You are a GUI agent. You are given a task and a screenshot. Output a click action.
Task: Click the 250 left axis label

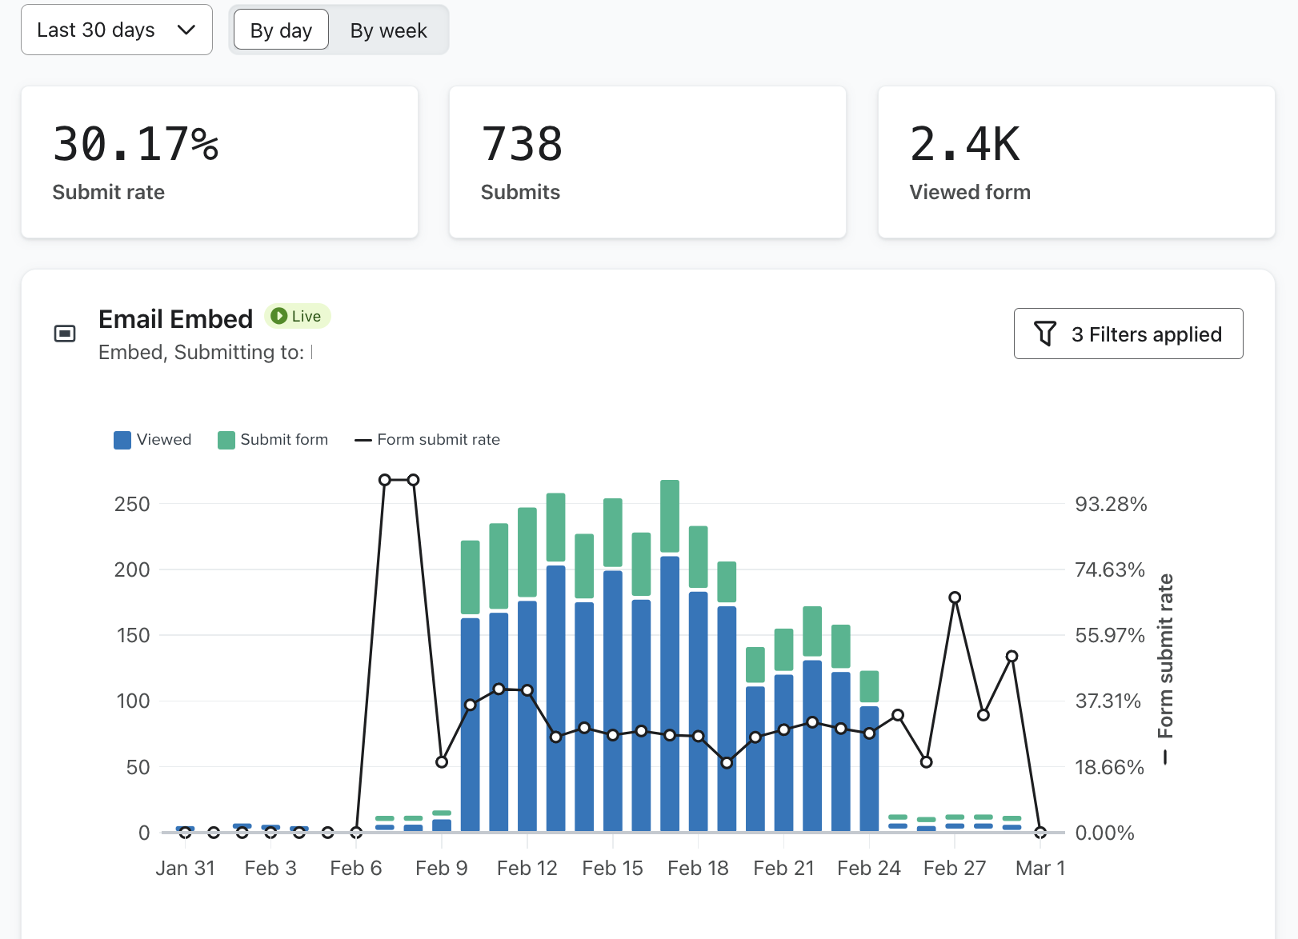coord(132,504)
